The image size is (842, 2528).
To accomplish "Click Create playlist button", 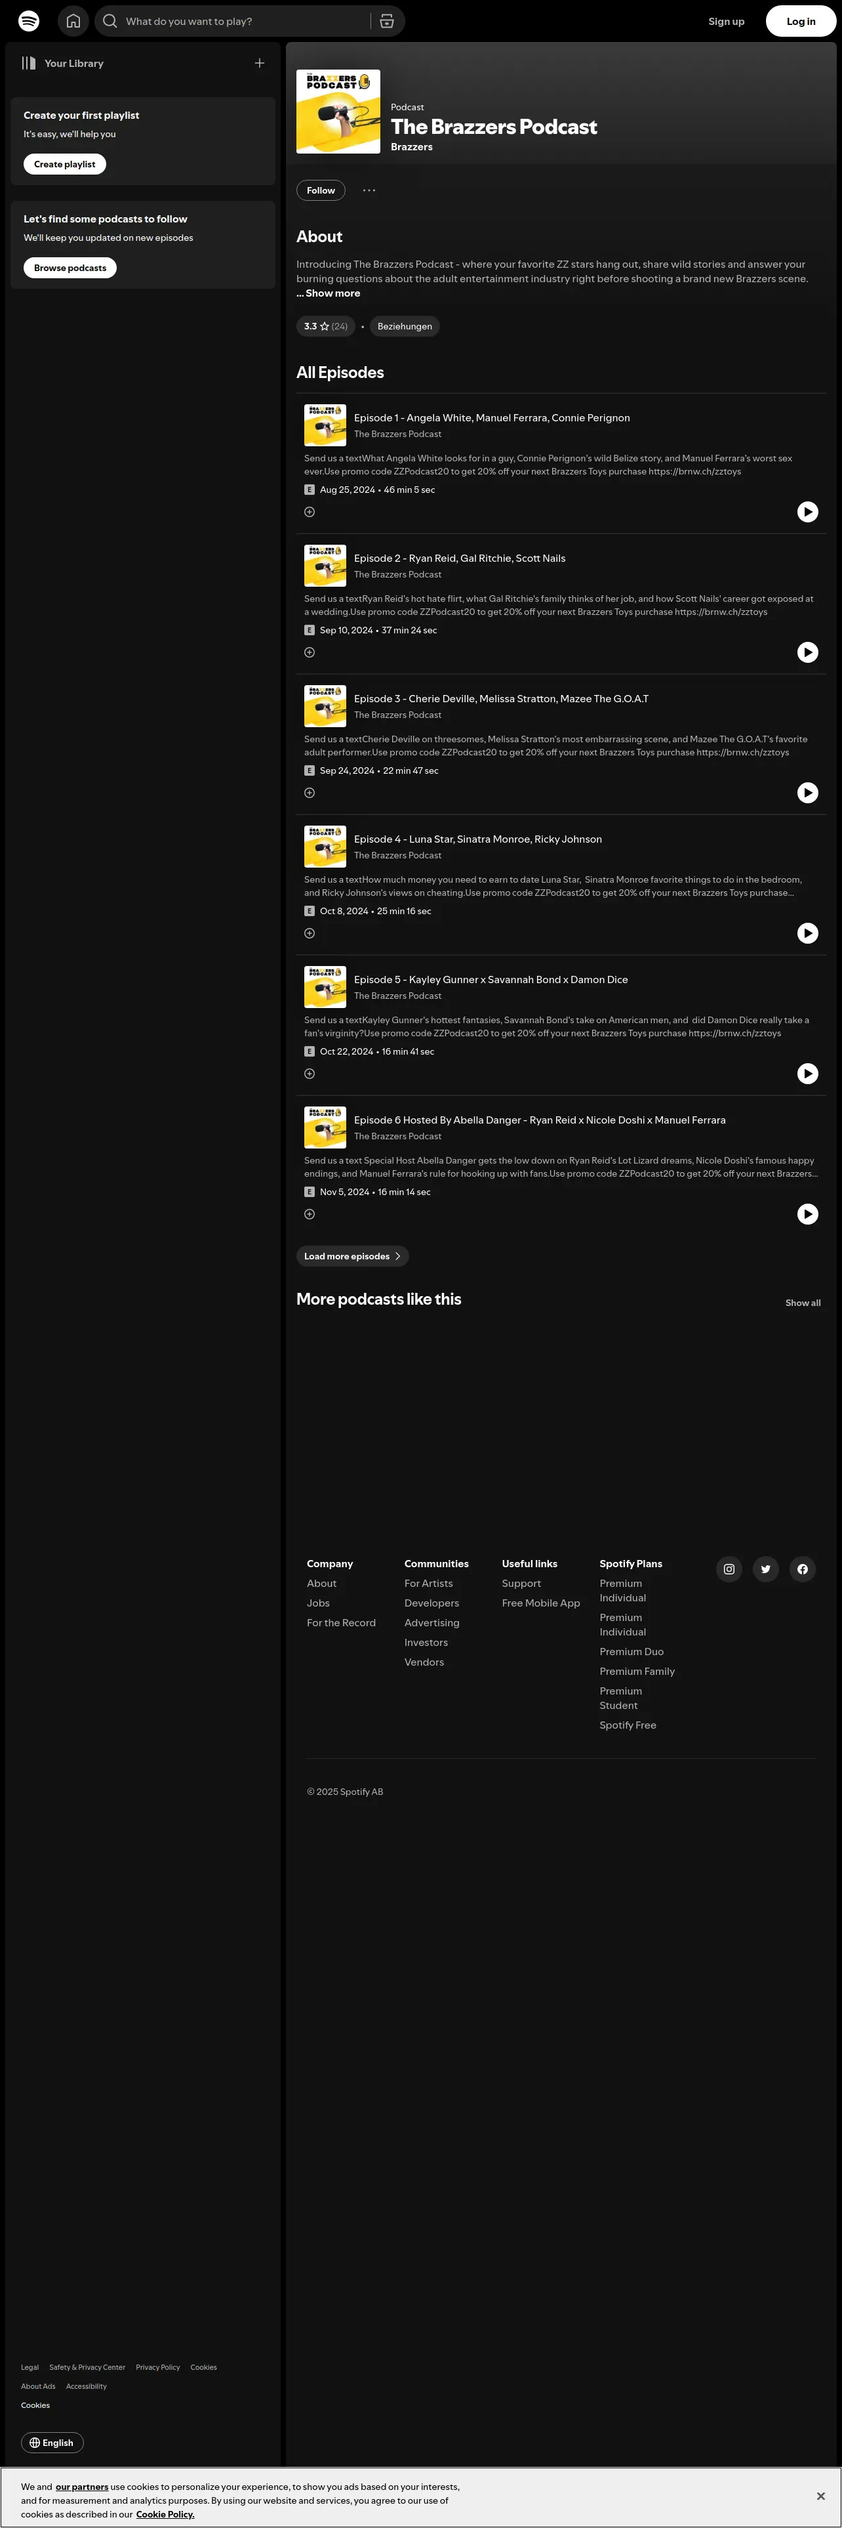I will [x=65, y=164].
